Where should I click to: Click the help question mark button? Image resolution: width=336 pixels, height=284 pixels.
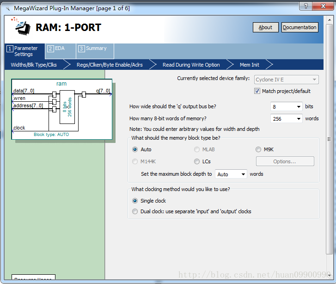coord(306,6)
